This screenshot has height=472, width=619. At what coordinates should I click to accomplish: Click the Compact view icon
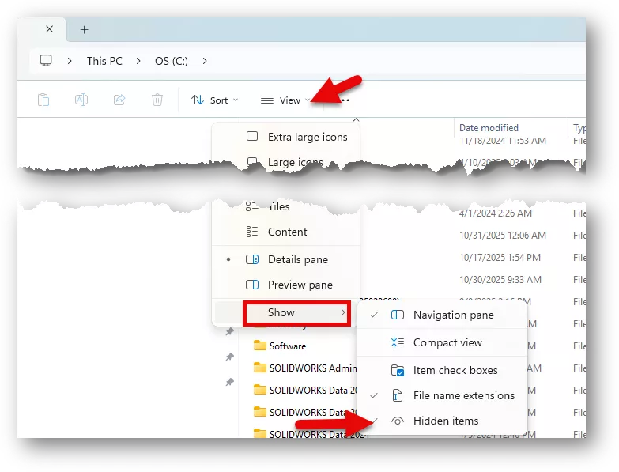[x=398, y=342]
